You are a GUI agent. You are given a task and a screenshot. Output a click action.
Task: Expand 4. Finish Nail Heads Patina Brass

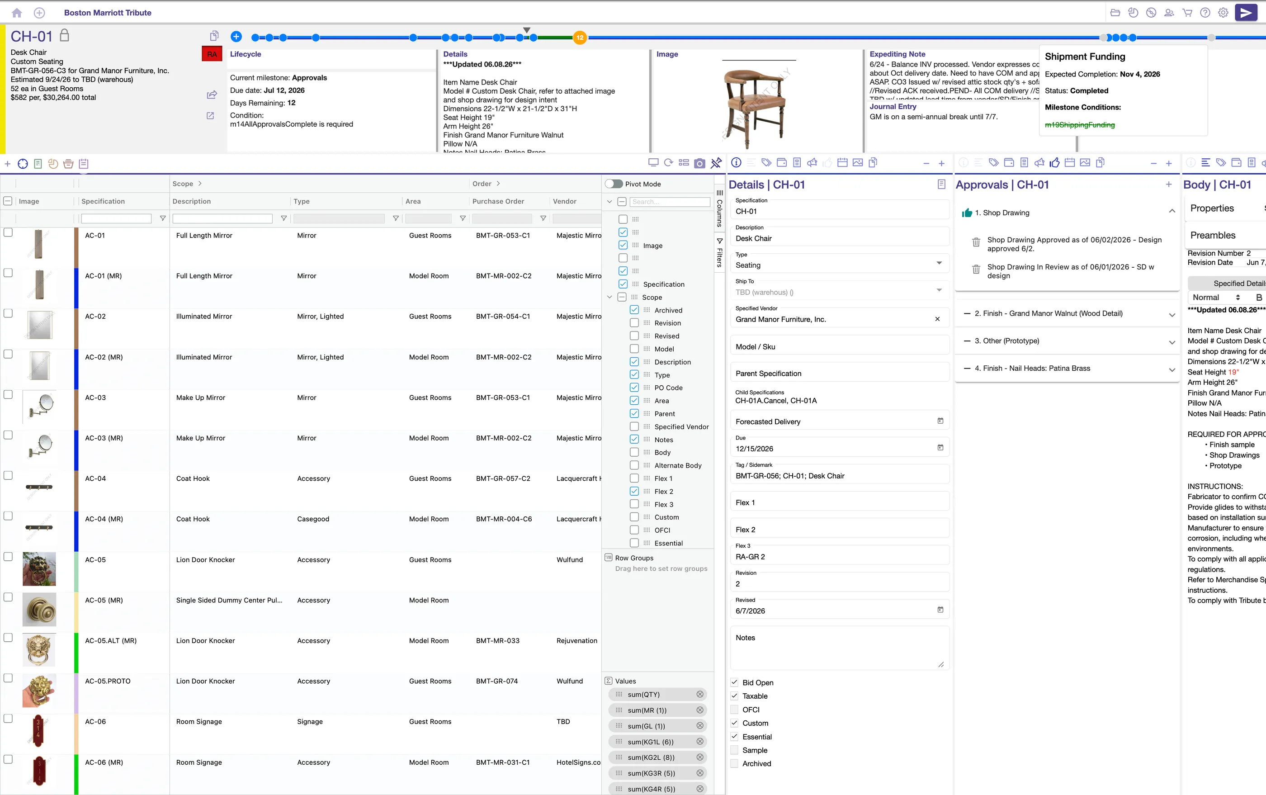[x=1172, y=369]
